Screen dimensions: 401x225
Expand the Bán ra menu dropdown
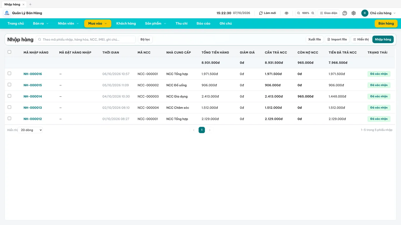(41, 23)
